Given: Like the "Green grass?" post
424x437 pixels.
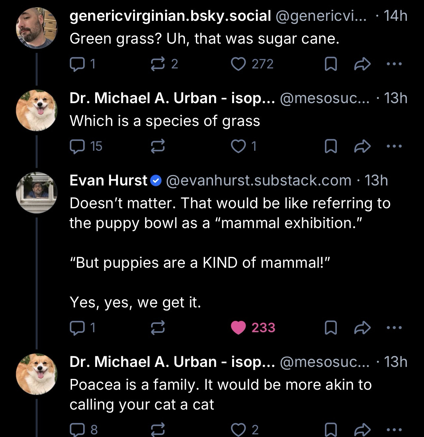Looking at the screenshot, I should click(x=237, y=64).
